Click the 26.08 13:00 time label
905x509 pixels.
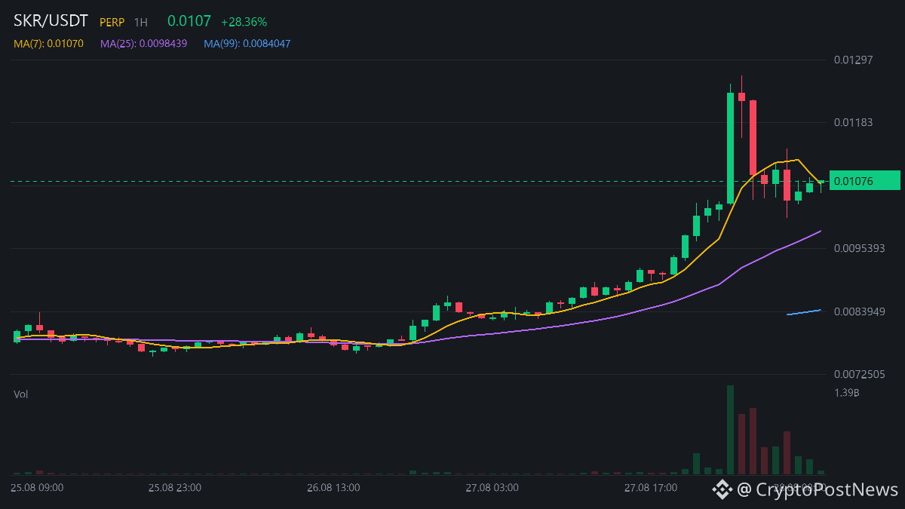tap(333, 488)
